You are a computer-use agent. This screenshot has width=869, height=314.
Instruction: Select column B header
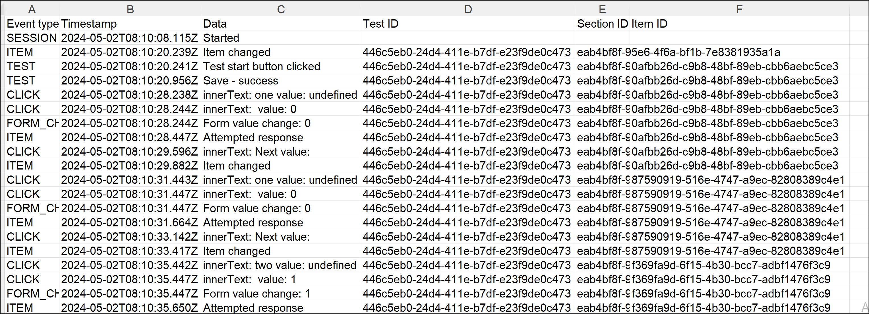coord(130,9)
